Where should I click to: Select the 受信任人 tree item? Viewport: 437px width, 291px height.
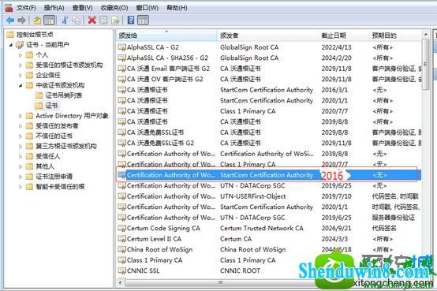point(48,156)
